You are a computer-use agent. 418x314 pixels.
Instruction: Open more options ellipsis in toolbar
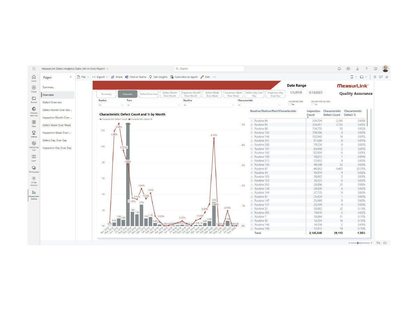[214, 77]
